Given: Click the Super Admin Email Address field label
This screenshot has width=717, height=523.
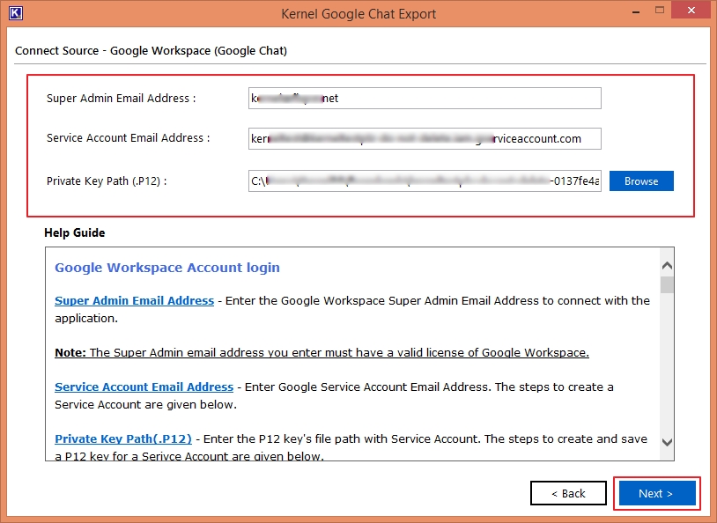Looking at the screenshot, I should tap(122, 99).
